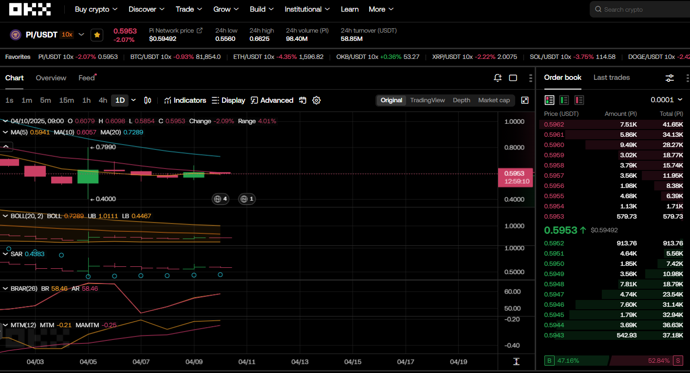Switch to the Feed tab
Viewport: 690px width, 373px height.
coord(87,78)
